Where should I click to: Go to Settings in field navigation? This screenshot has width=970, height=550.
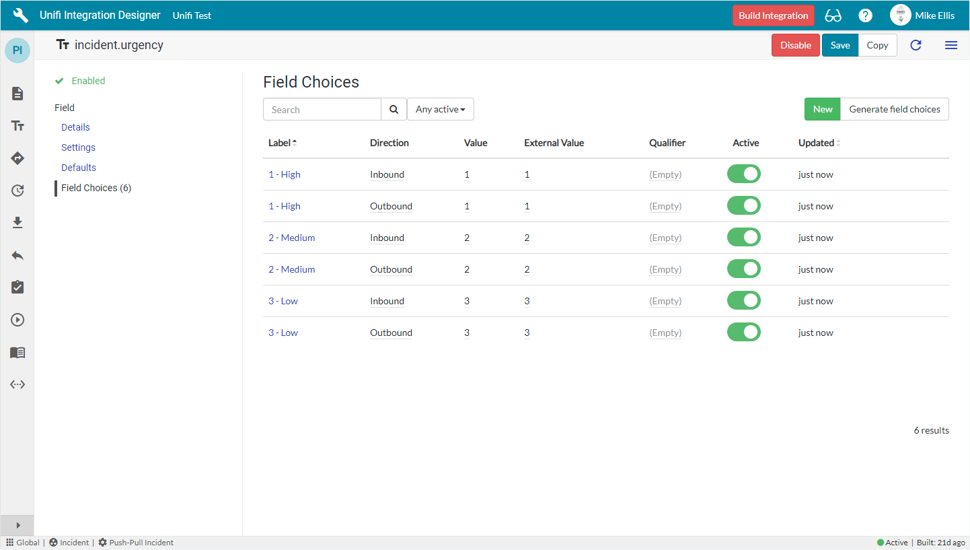(78, 147)
